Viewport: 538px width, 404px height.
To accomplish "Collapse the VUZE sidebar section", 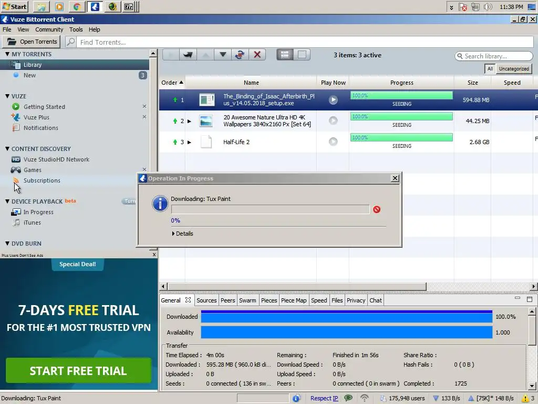I will click(7, 96).
